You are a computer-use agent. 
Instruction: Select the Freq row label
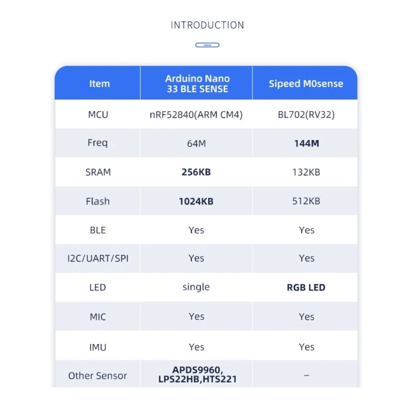tap(98, 143)
